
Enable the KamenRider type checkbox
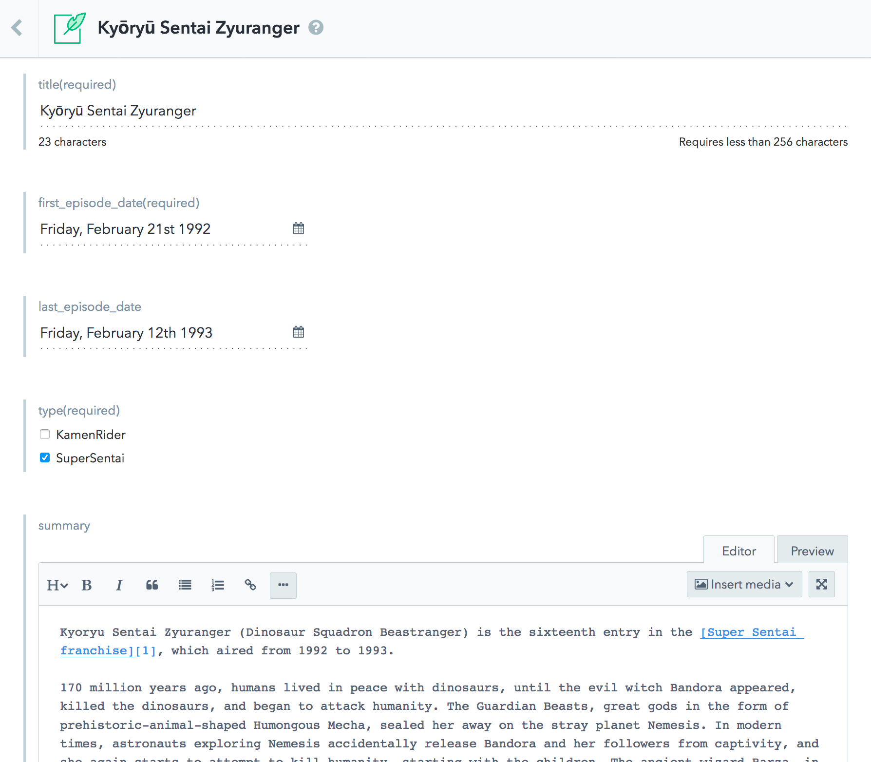point(45,434)
